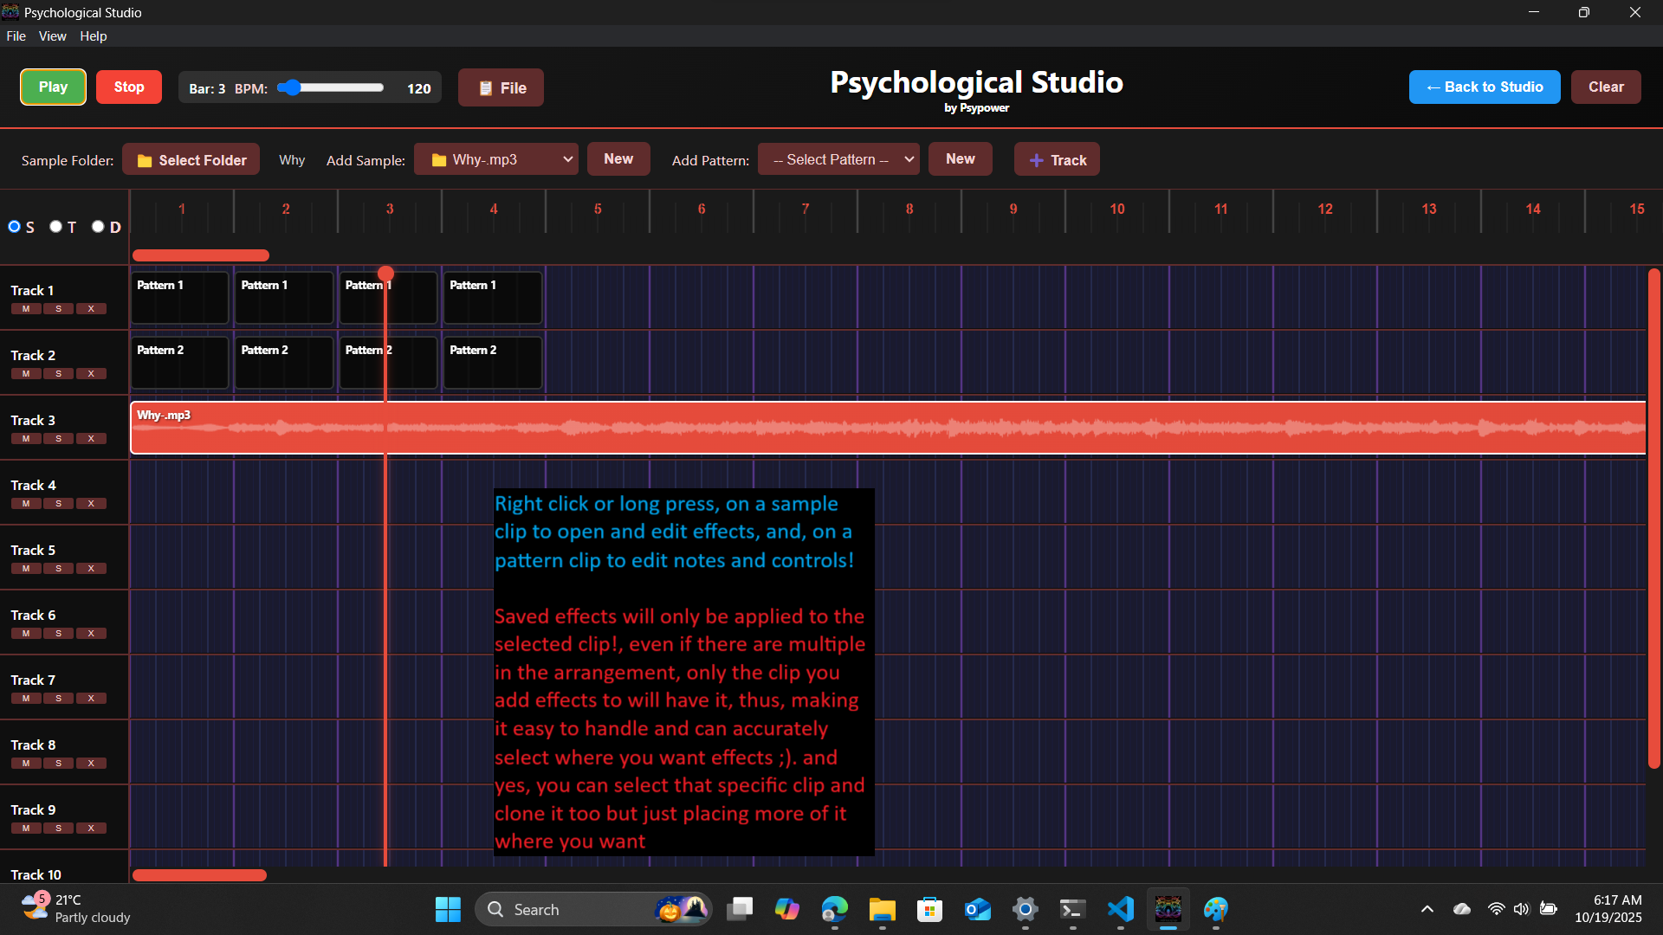1663x935 pixels.
Task: Select the T radio mode
Action: coord(56,227)
